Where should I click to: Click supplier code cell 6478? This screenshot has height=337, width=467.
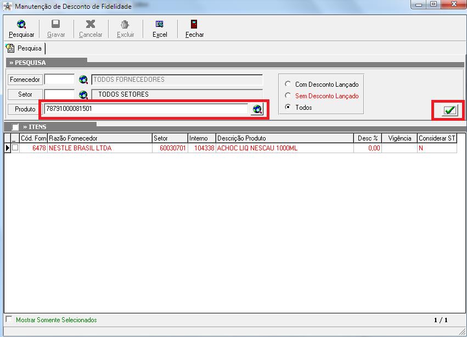(33, 148)
